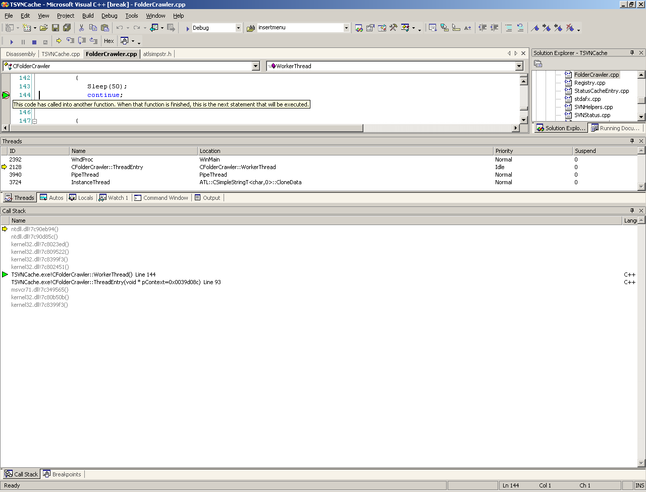Switch to the Breakpoints tab
Viewport: 646px width, 492px height.
(62, 474)
